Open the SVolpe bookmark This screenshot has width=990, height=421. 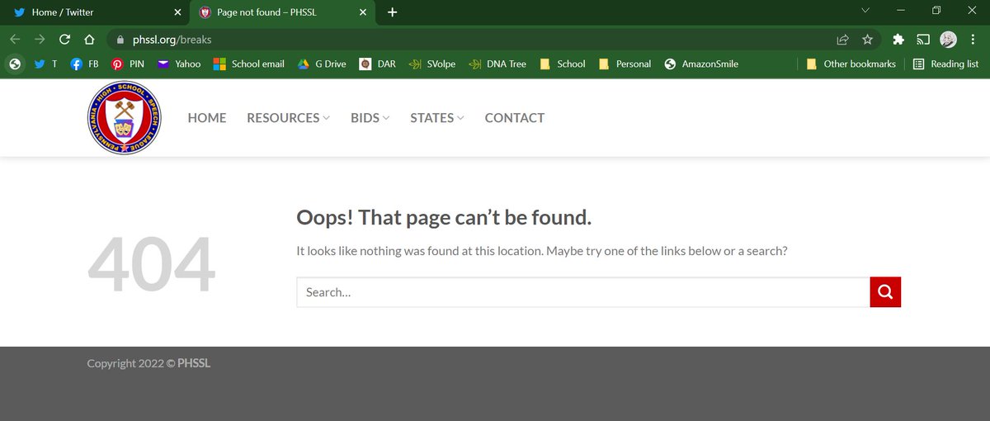(432, 64)
